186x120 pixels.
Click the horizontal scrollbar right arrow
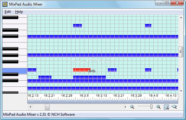(x=125, y=107)
